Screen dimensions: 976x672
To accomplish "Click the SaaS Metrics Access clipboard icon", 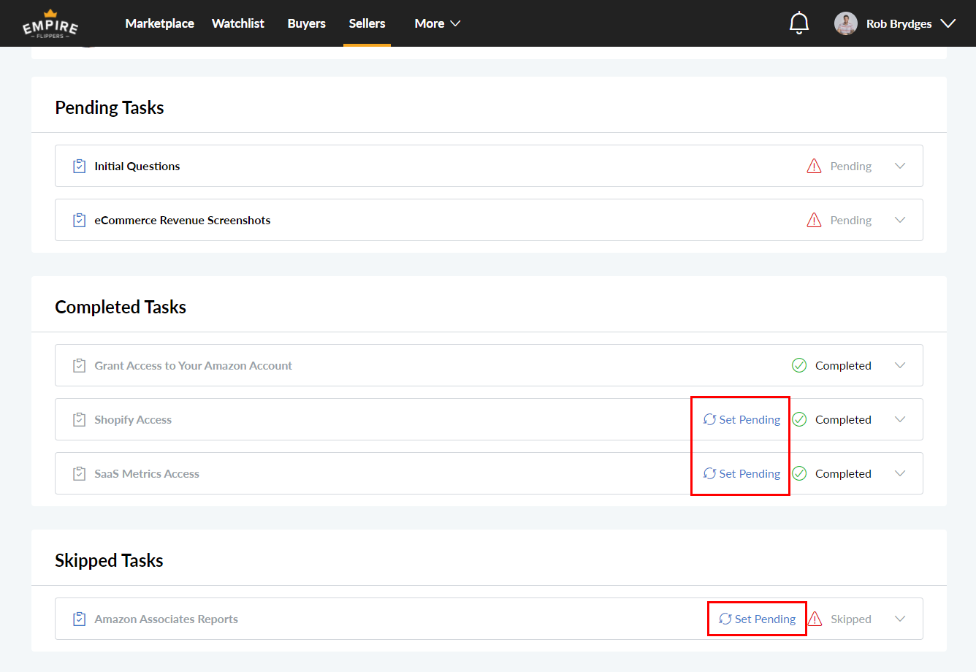I will (x=80, y=473).
